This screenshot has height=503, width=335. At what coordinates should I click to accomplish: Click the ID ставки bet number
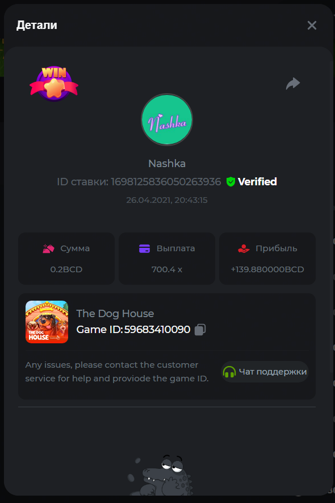[x=166, y=181]
